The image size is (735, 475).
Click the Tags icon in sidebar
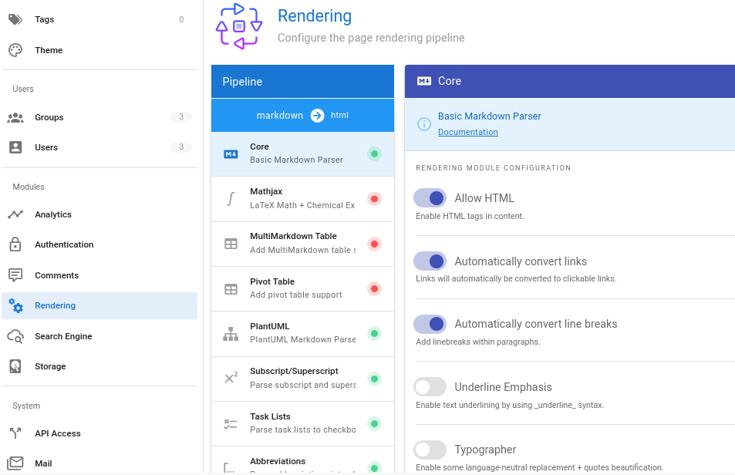pos(15,19)
